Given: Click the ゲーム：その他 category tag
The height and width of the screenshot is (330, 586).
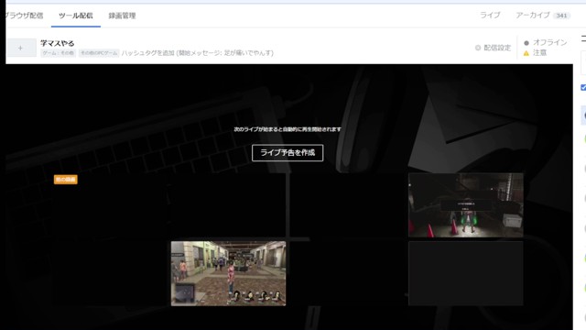Looking at the screenshot, I should pos(59,53).
